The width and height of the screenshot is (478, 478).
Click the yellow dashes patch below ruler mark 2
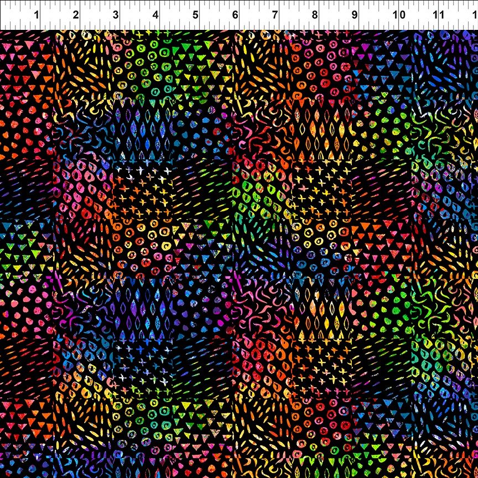[83, 66]
